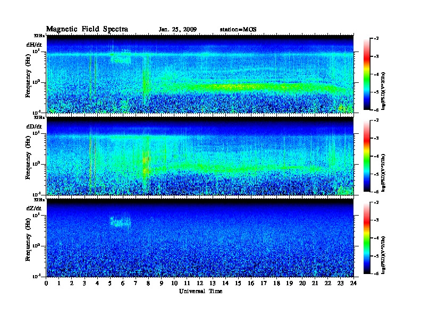421x325 pixels.
Task: Select the "dH/dt" panel label
Action: [34, 45]
